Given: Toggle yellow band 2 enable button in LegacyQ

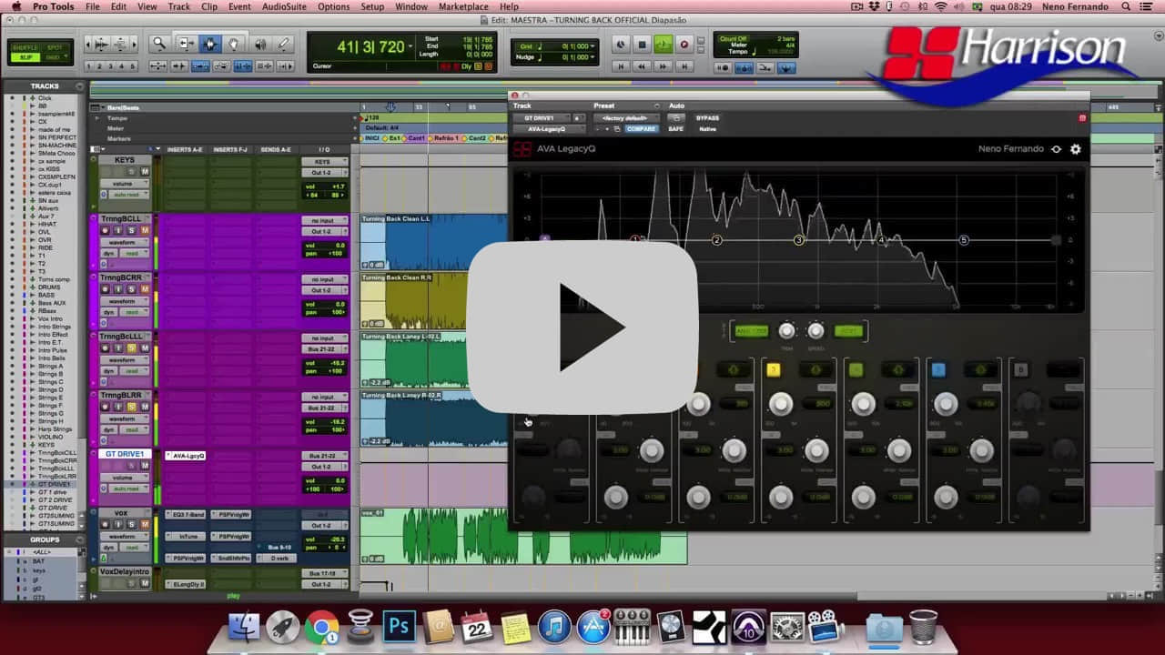Looking at the screenshot, I should [x=774, y=369].
